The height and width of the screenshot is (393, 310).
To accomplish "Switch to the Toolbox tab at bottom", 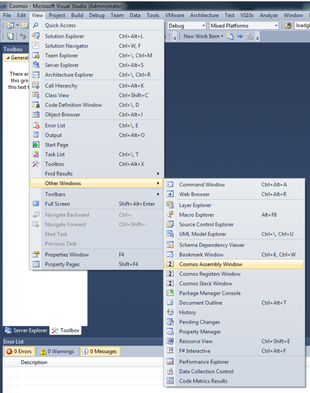I will point(65,330).
